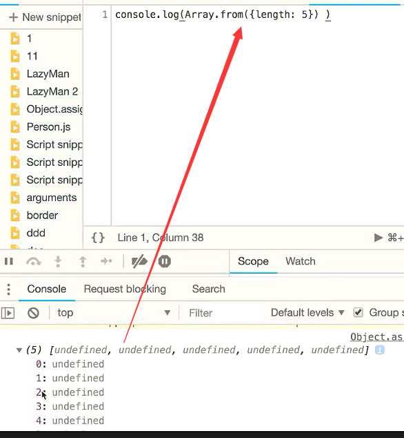Open the Person.js snippet

(48, 127)
